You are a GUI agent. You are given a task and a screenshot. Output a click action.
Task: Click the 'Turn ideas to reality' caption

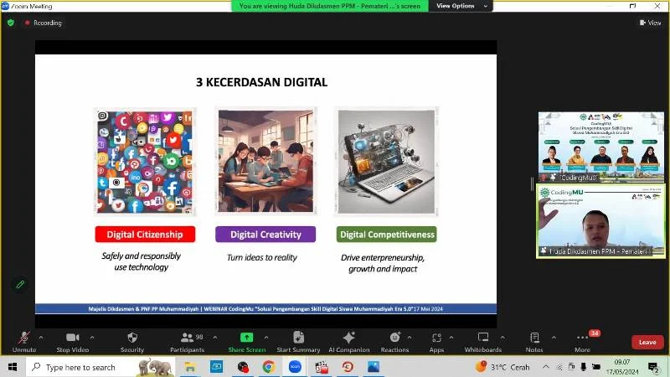[262, 257]
